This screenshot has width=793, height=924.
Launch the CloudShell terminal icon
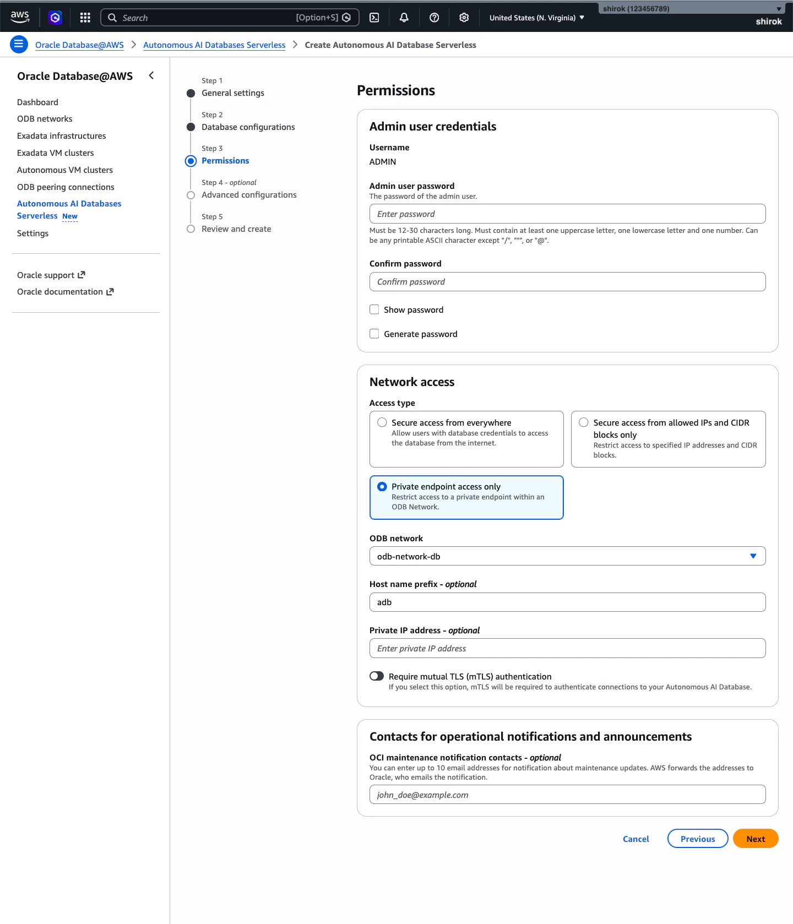click(x=374, y=18)
